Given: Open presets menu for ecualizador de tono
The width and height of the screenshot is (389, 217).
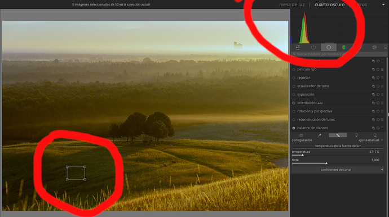Looking at the screenshot, I should (x=382, y=86).
